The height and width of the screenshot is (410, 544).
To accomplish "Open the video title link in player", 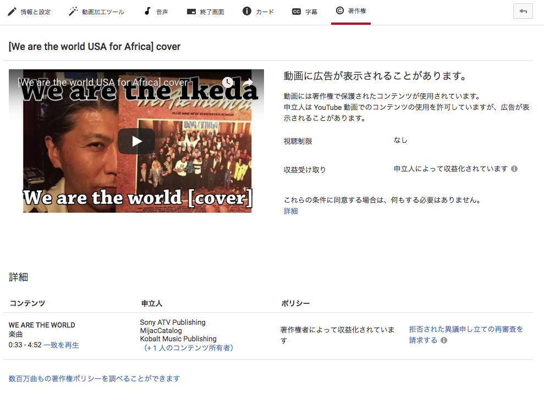I will point(103,82).
